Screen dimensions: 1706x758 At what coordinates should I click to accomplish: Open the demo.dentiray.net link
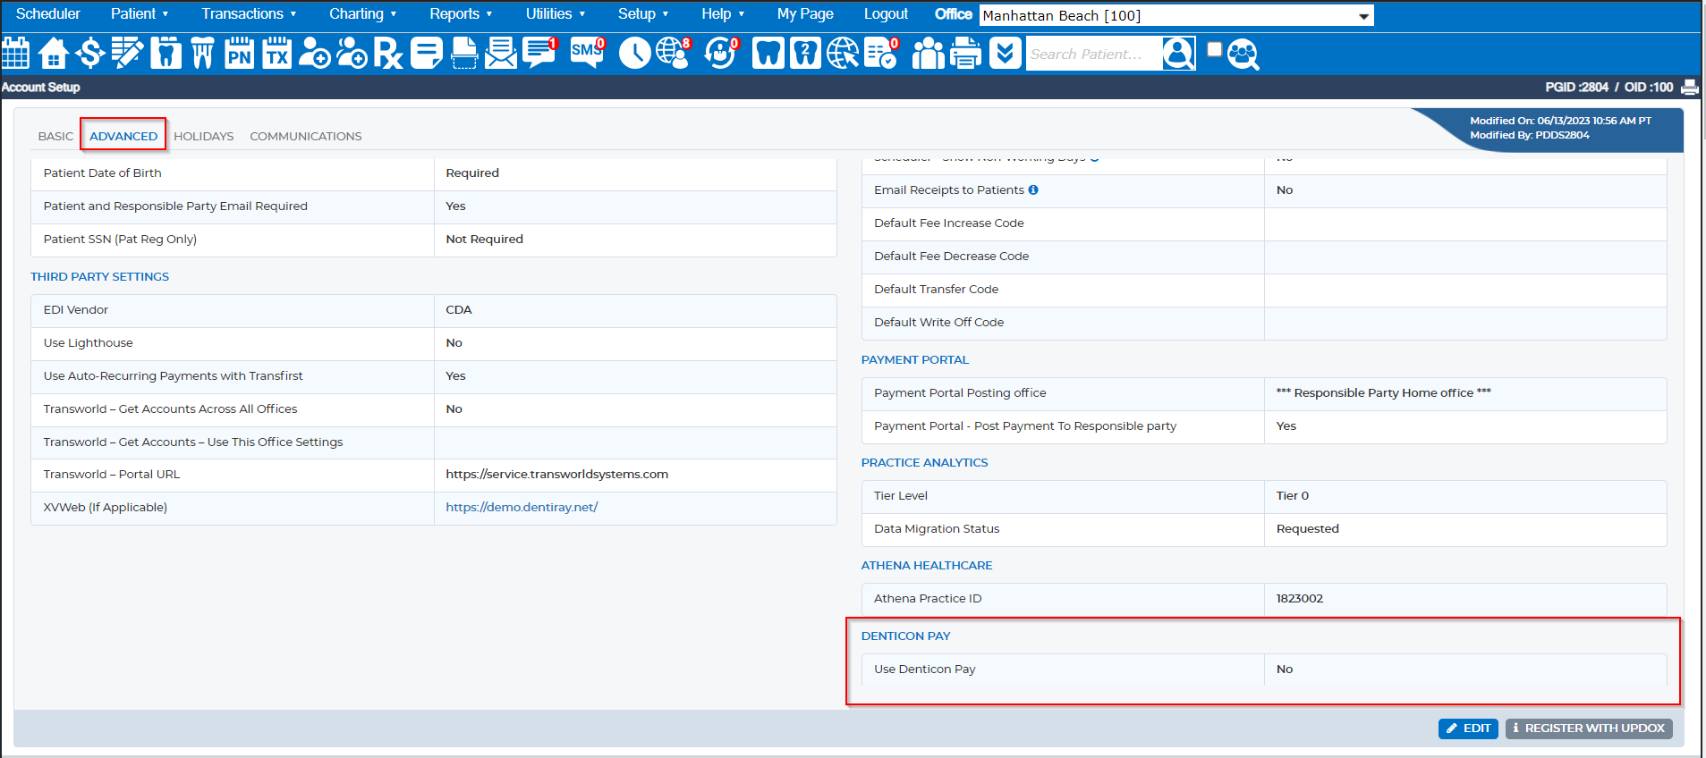point(522,508)
